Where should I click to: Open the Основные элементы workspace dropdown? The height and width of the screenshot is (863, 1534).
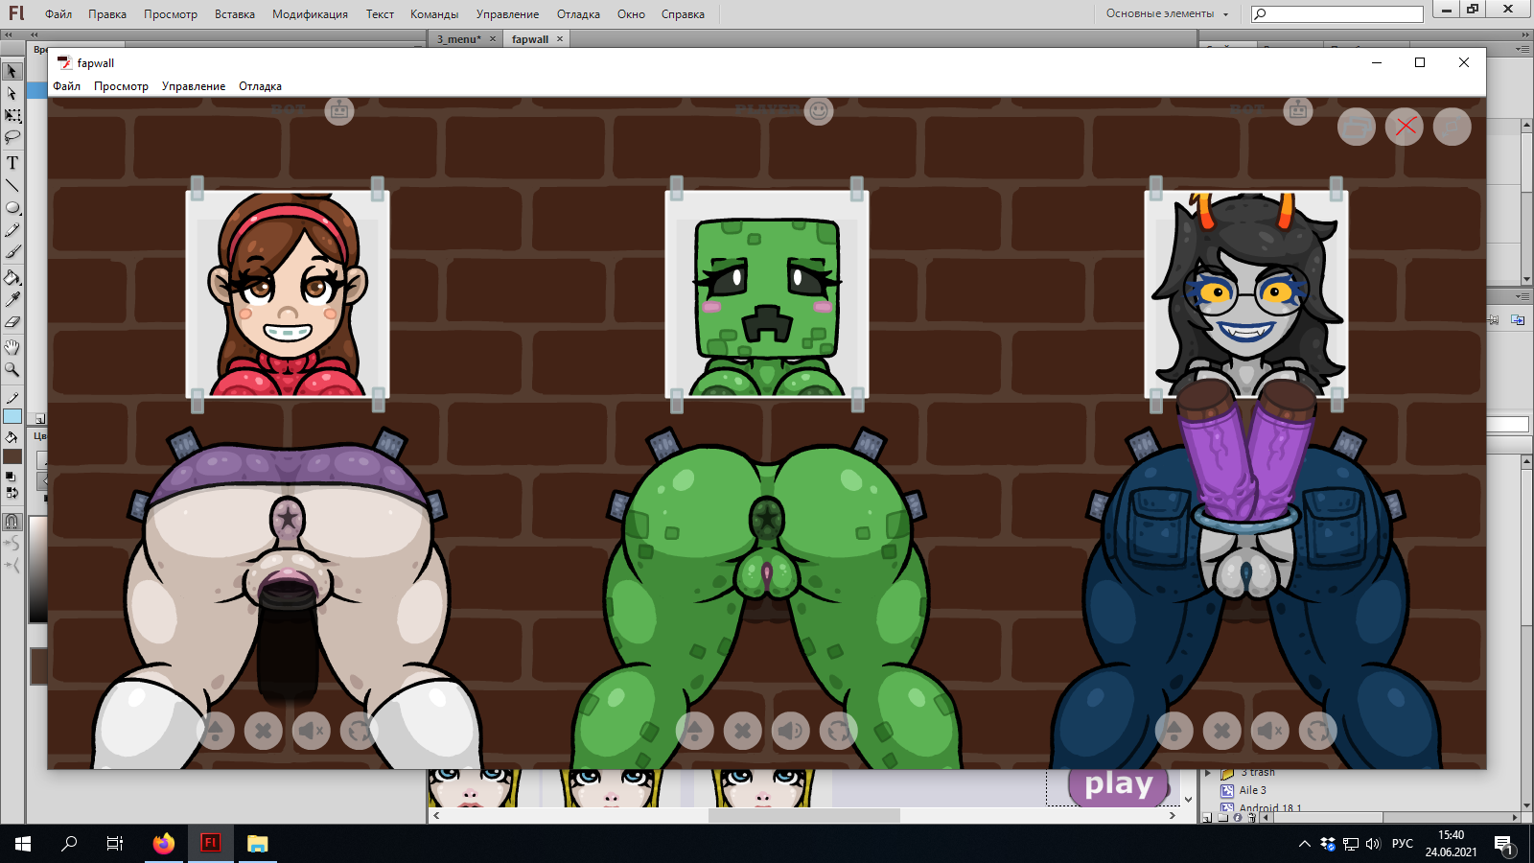(x=1167, y=13)
